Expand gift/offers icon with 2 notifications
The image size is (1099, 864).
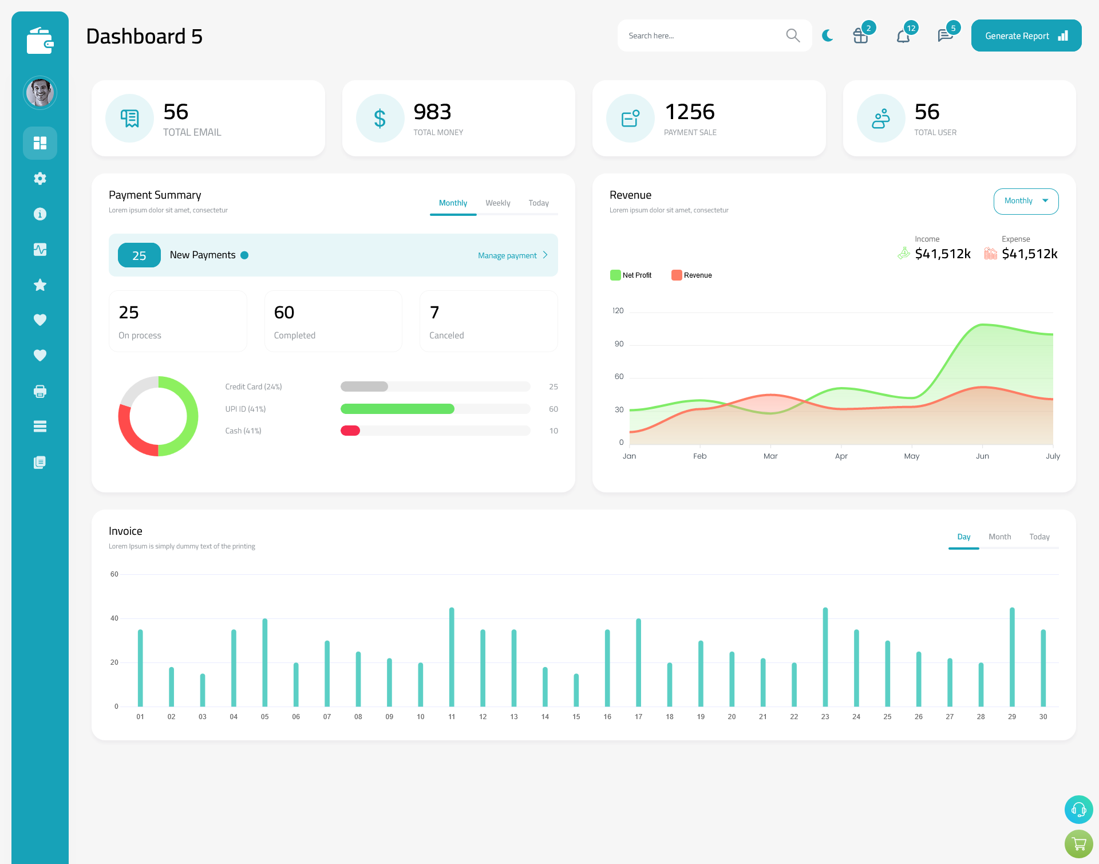(861, 35)
